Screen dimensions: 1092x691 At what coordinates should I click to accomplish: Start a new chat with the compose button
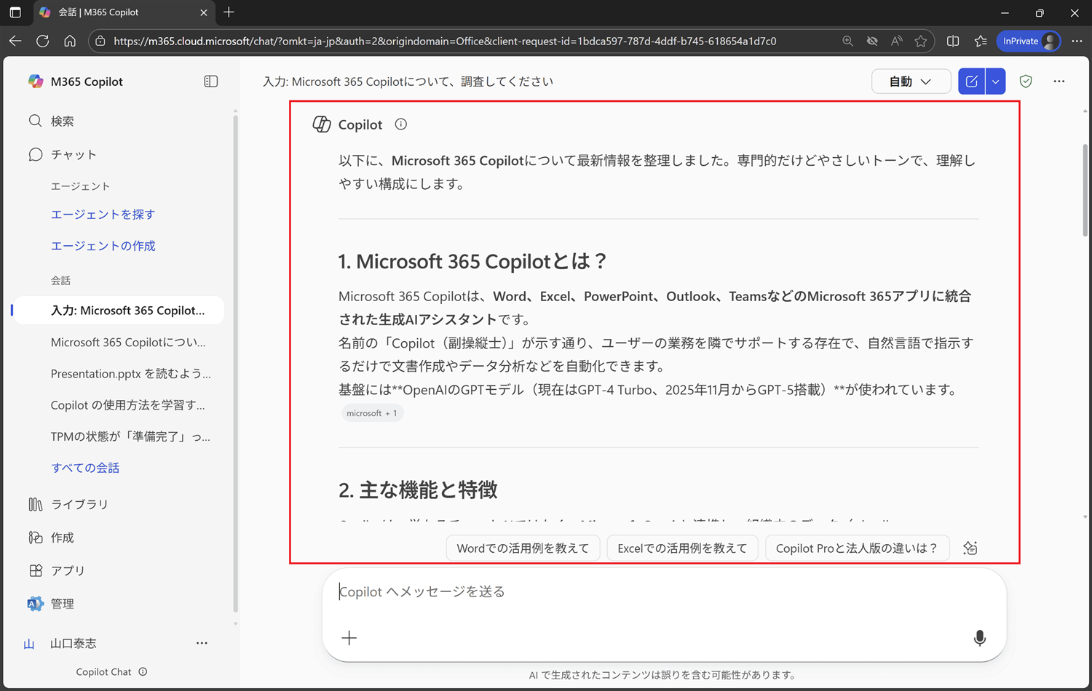coord(971,81)
